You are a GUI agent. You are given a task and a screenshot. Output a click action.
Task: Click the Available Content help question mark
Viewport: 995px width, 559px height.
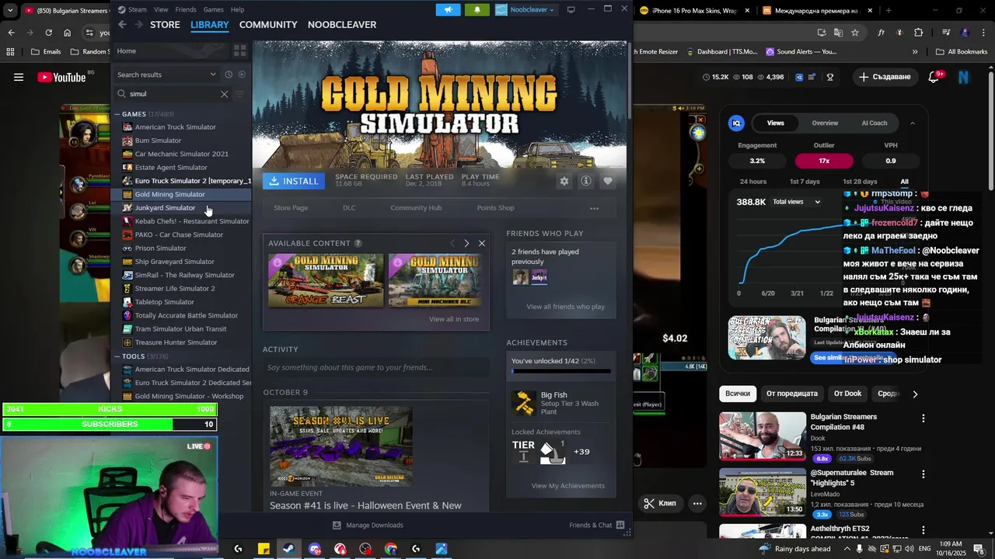358,243
